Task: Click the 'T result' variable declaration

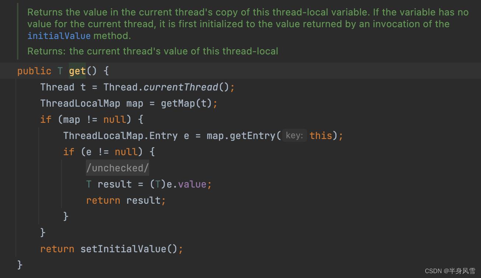Action: 109,184
